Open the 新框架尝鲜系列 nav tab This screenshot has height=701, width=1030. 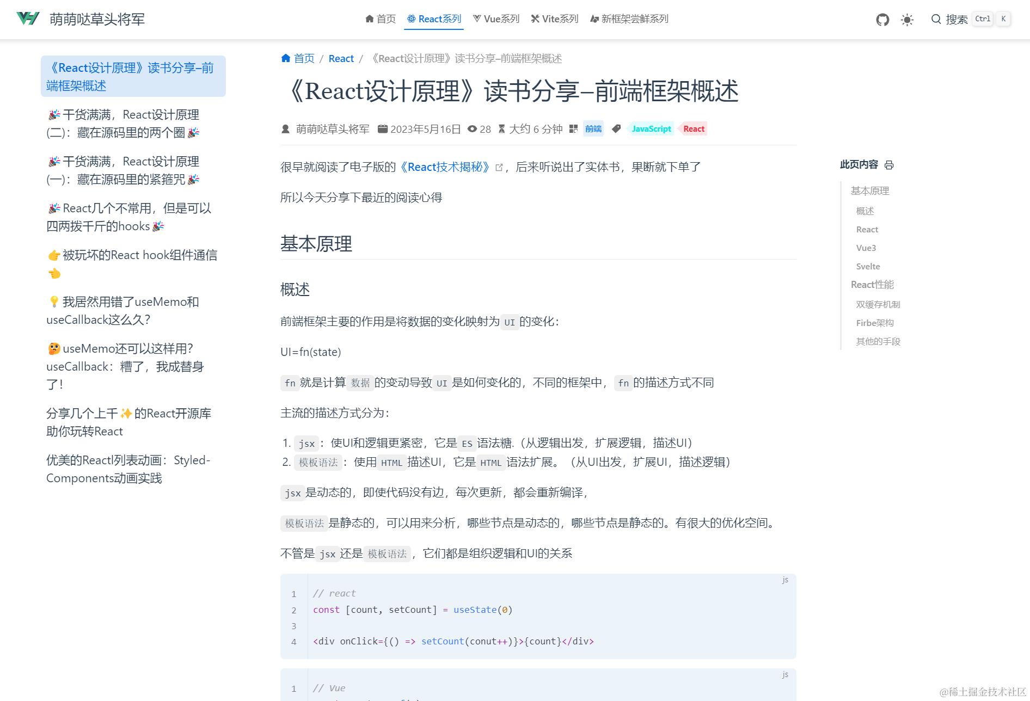(629, 19)
